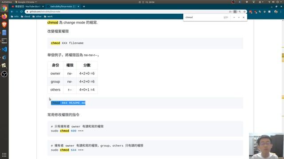Open Activities overview
Screen dimensions: 284x159
[x=7, y=2]
